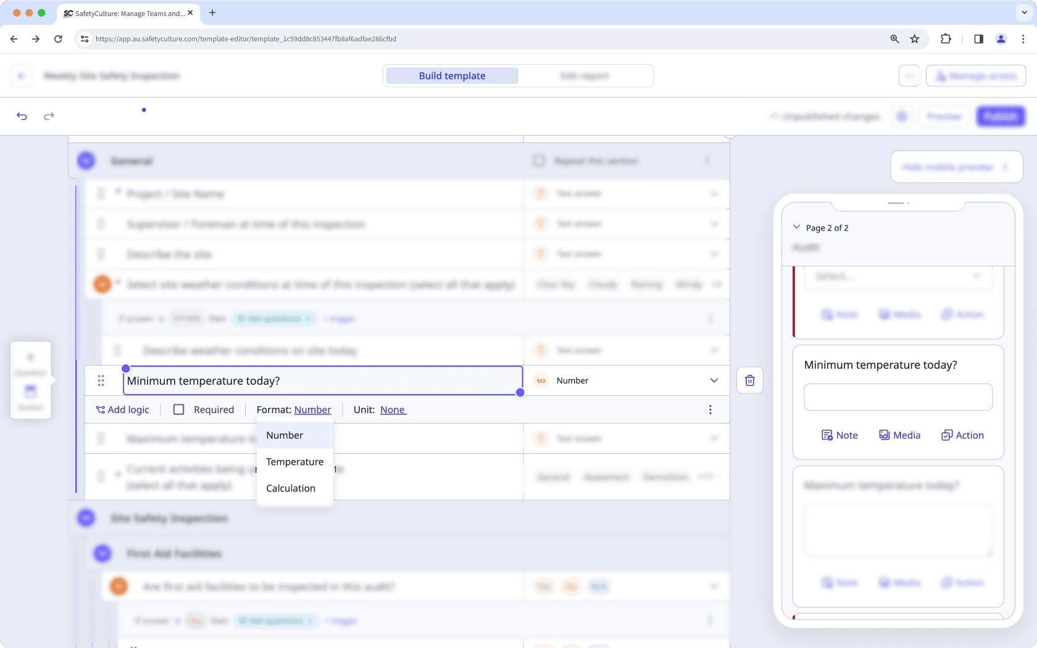The height and width of the screenshot is (648, 1037).
Task: Select the Build template tab
Action: coord(451,75)
